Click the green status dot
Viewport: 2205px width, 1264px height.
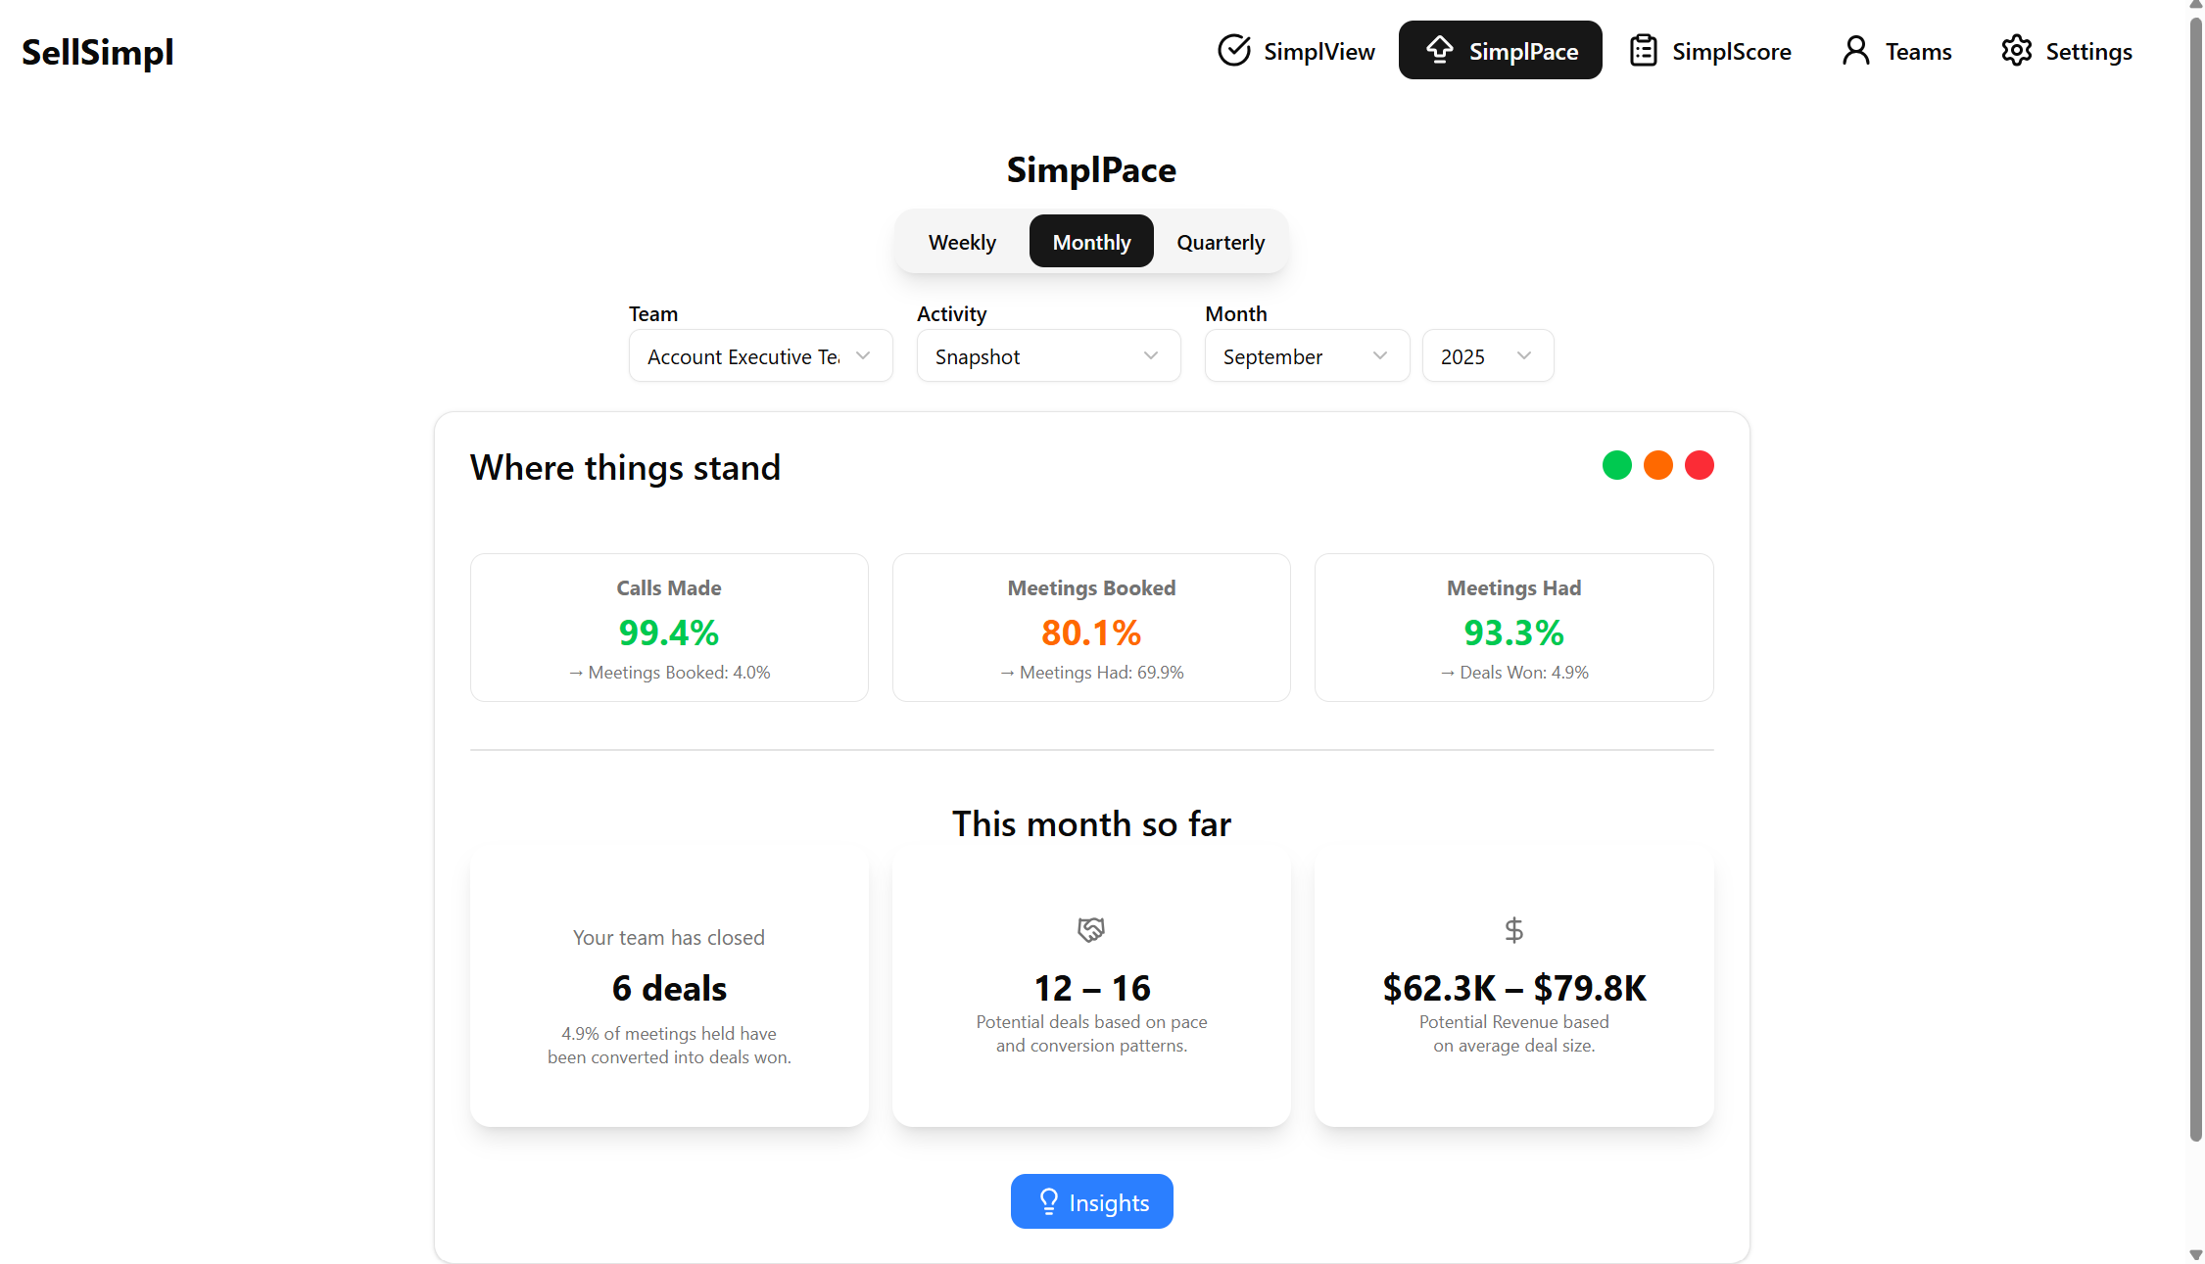coord(1617,464)
